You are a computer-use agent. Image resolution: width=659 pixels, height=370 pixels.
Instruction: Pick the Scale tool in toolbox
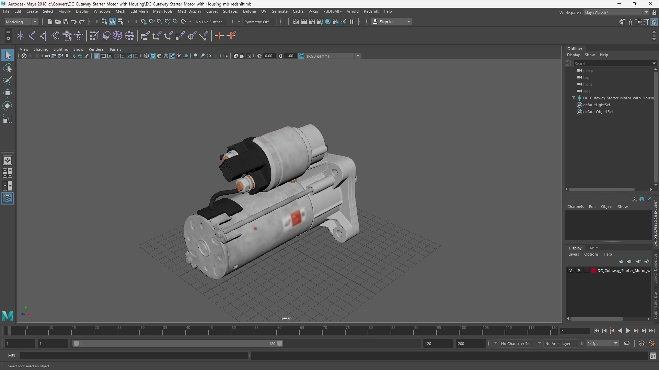click(x=8, y=119)
